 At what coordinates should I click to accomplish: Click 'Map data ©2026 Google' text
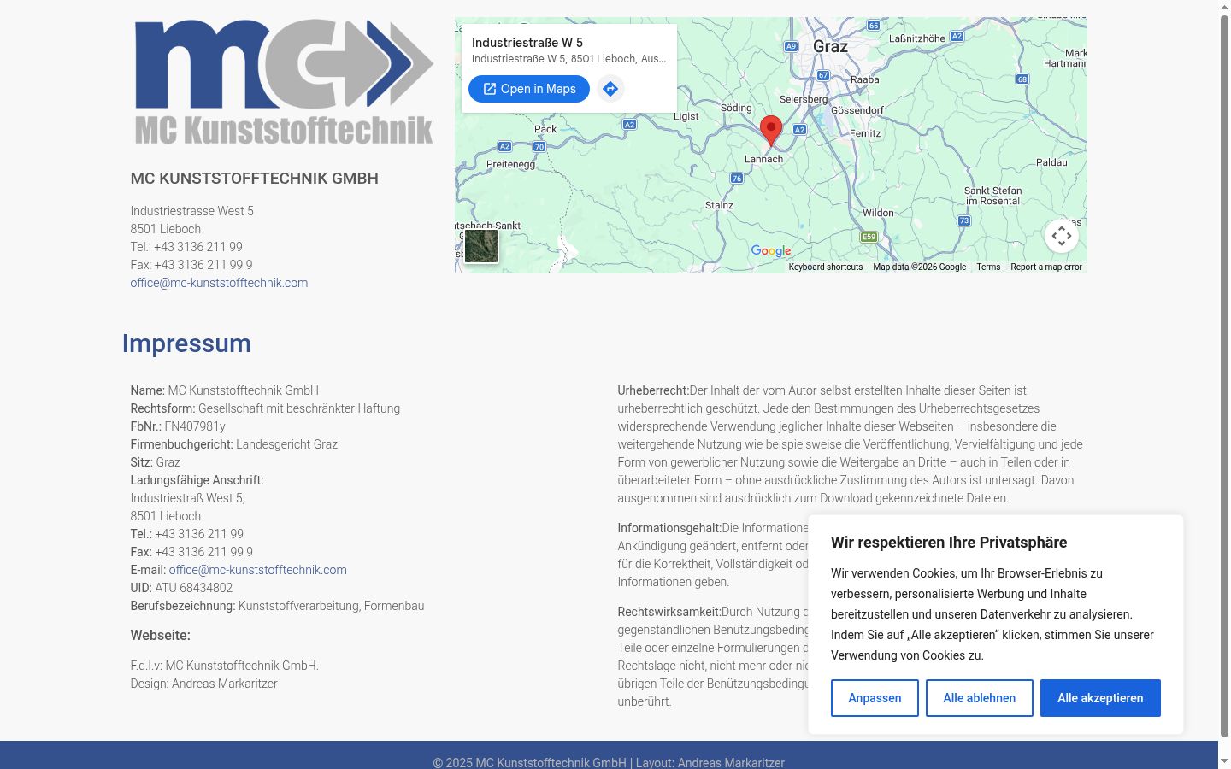pos(920,267)
